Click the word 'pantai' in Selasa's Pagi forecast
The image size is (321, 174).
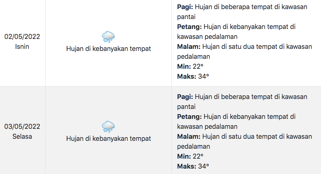click(x=186, y=107)
